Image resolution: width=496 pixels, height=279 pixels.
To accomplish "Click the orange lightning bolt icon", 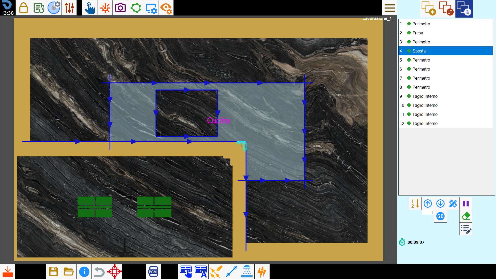I will point(262,272).
